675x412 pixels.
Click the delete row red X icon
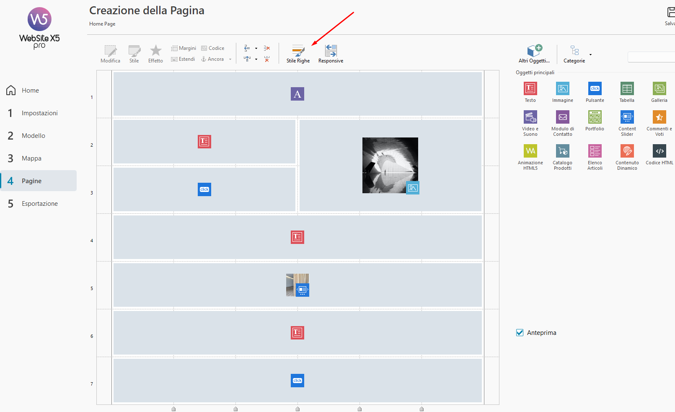coord(267,49)
